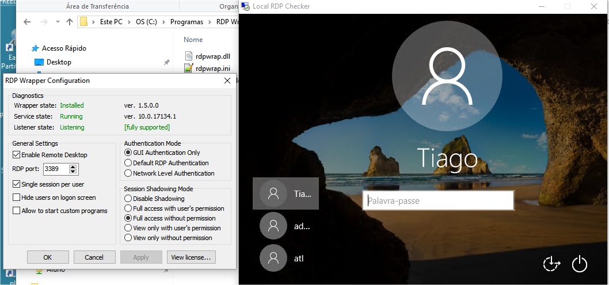
Task: Toggle Single session per user
Action: click(16, 184)
